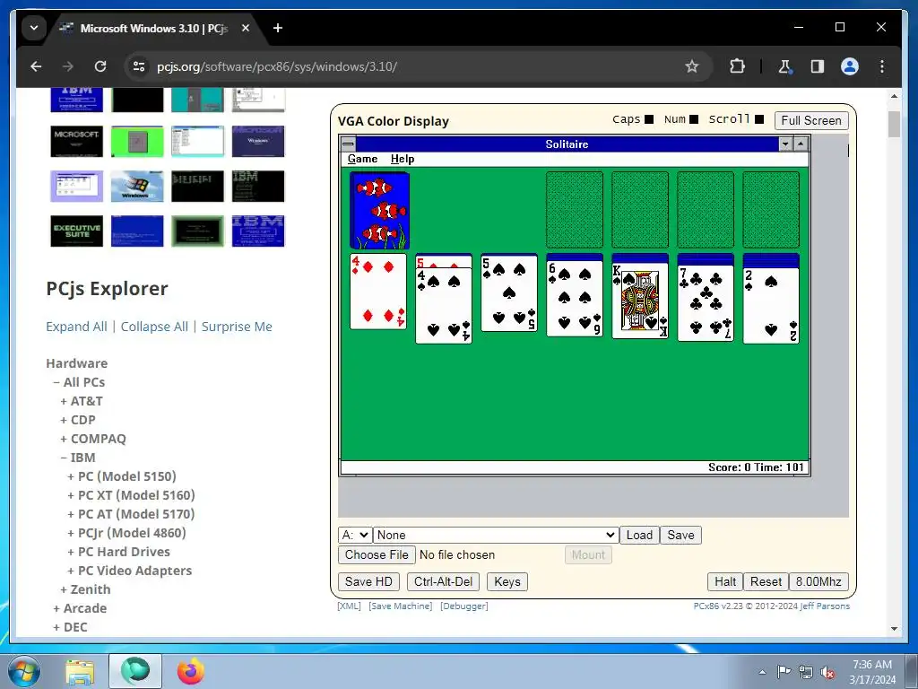Image resolution: width=918 pixels, height=689 pixels.
Task: Click the Surprise Me link
Action: coord(237,327)
